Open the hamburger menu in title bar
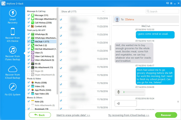 coord(171,3)
